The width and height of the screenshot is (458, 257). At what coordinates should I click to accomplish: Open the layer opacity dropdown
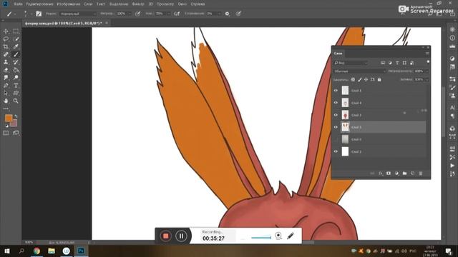point(427,71)
